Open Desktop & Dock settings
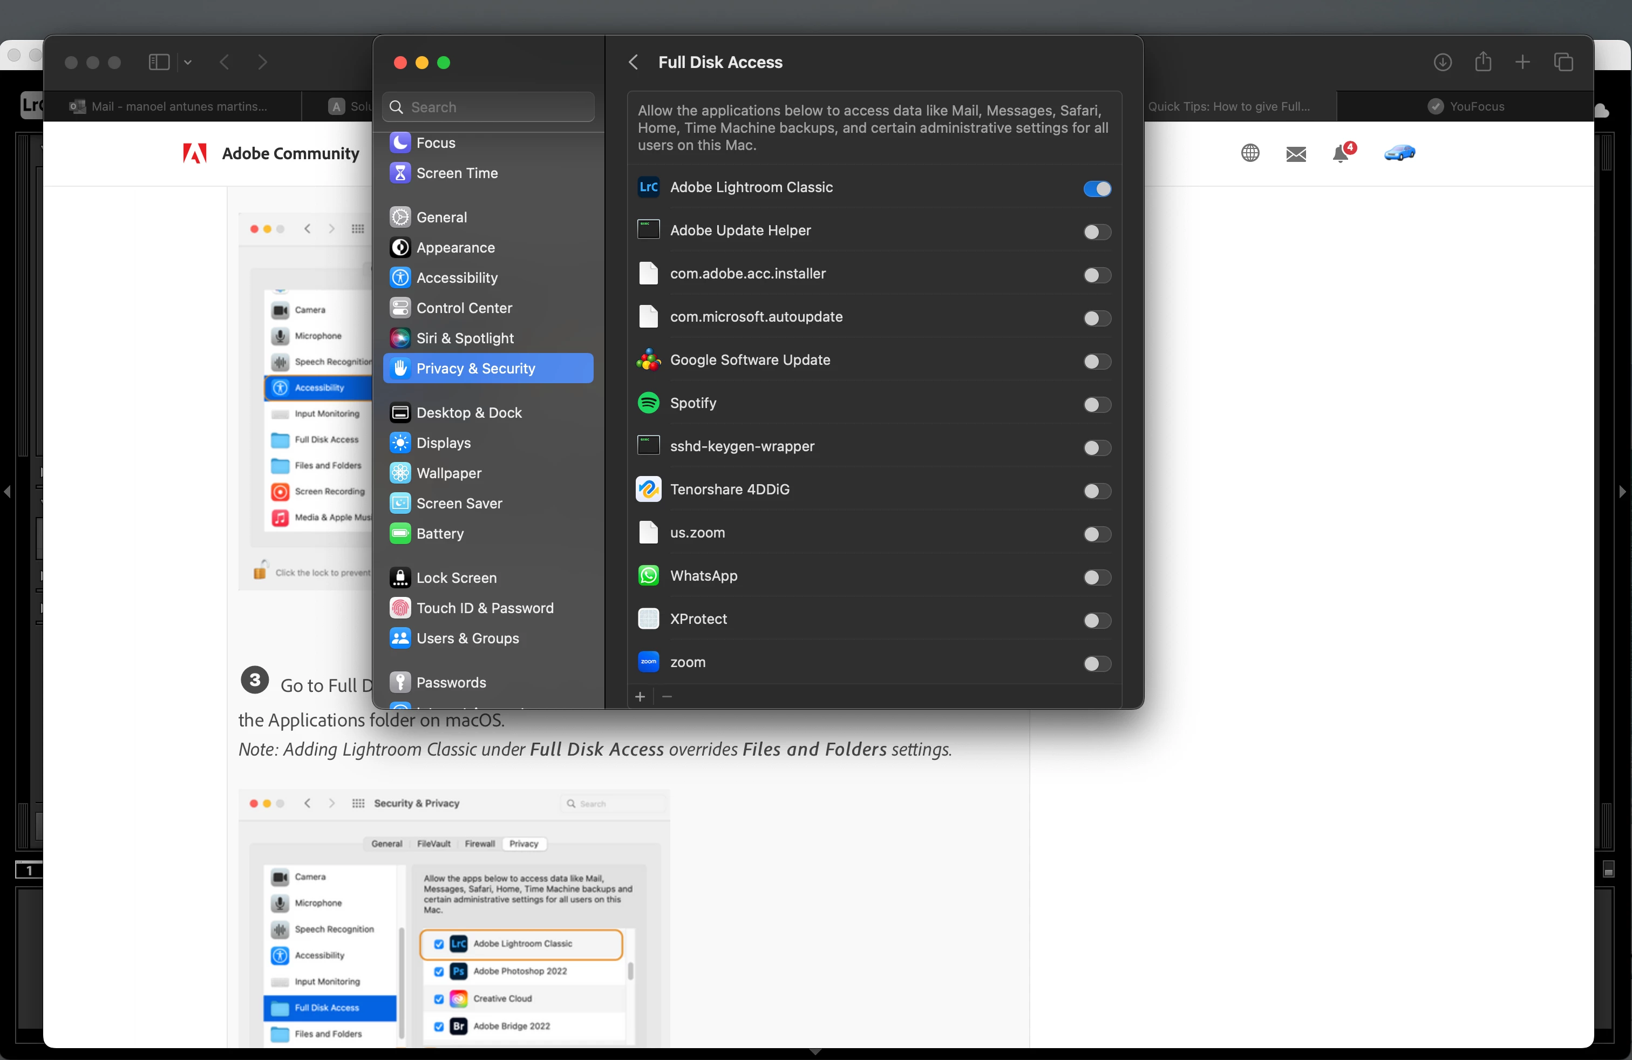 pos(469,412)
